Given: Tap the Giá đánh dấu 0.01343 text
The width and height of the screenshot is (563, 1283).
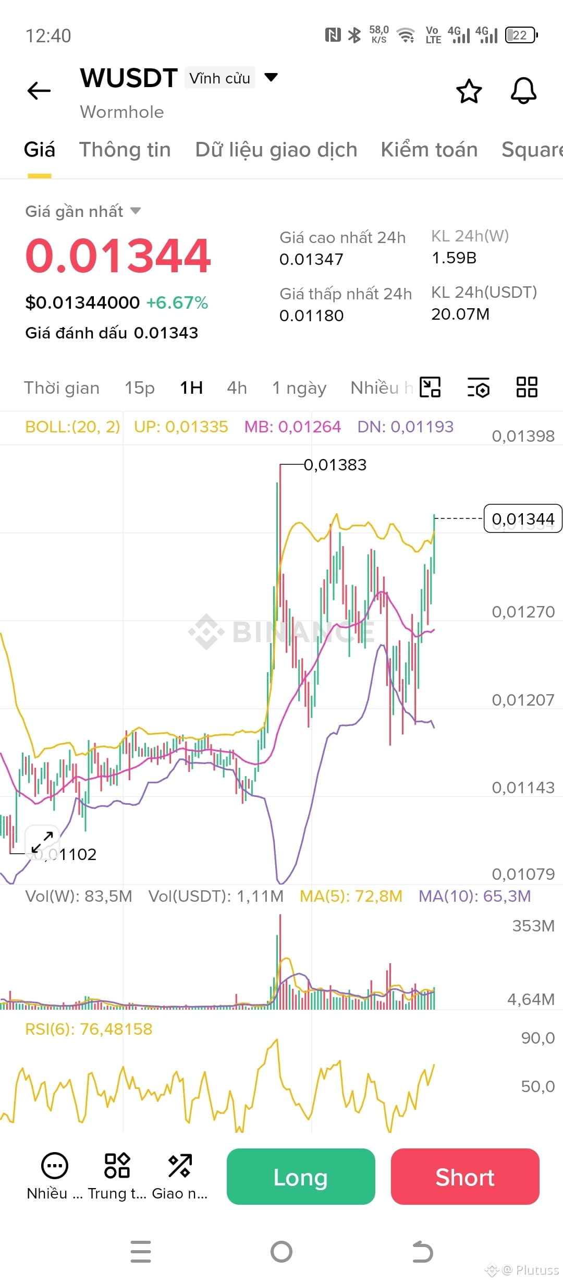Looking at the screenshot, I should pos(112,333).
